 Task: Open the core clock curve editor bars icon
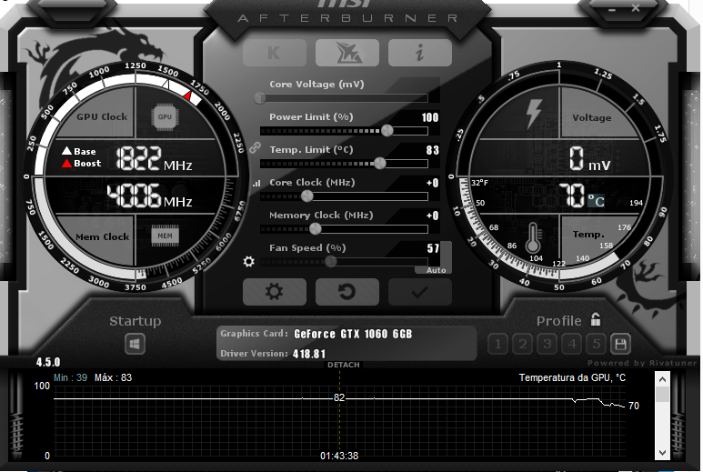click(256, 183)
